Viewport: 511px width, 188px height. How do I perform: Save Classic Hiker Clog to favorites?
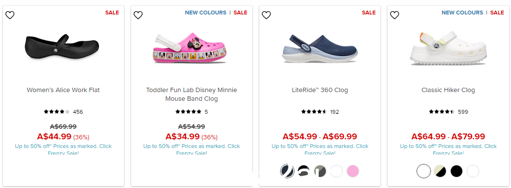pos(395,15)
